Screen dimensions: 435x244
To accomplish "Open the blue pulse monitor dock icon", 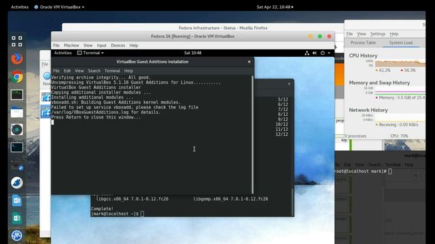I will coord(17,235).
